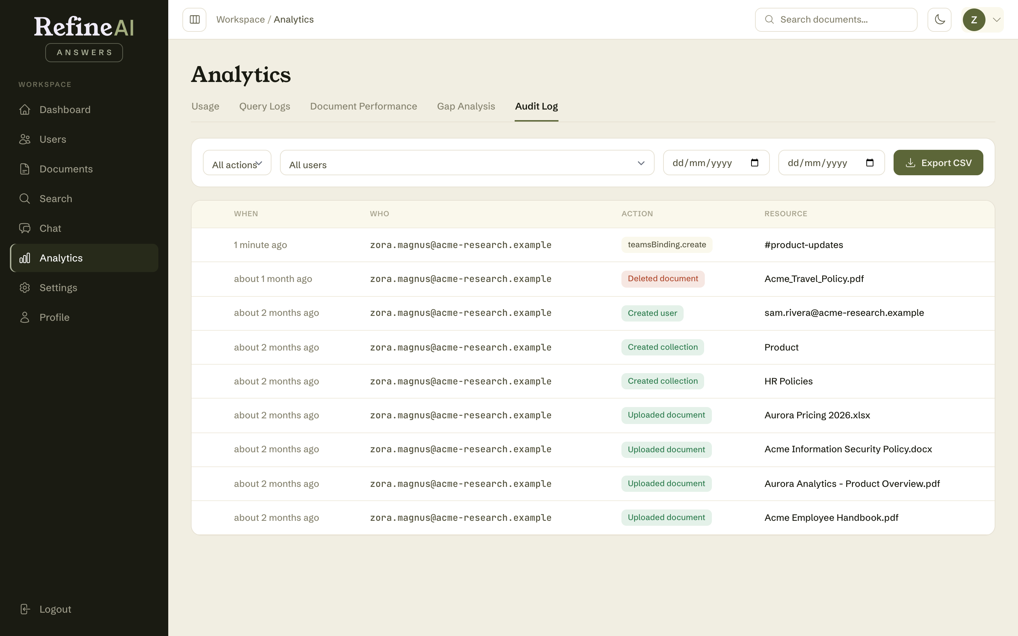
Task: Open the All users dropdown
Action: [467, 163]
